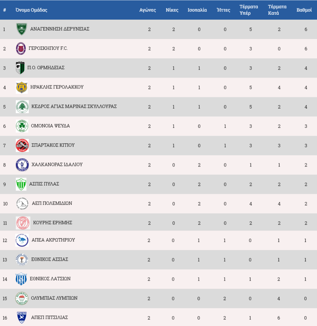Open the ΧΑΛΚΑΝΟΡΑΣ ΙΔΑΛΙΟΥ team name
This screenshot has height=326, width=317.
point(57,164)
